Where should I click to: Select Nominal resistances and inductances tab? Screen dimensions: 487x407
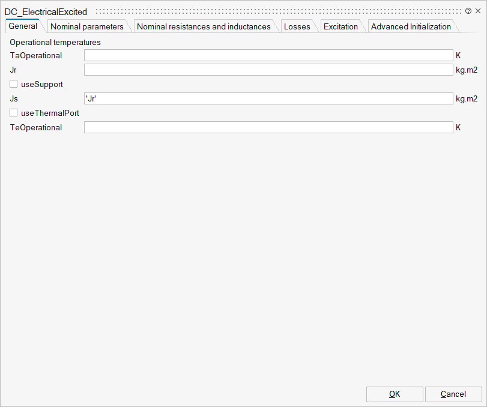[x=204, y=26]
